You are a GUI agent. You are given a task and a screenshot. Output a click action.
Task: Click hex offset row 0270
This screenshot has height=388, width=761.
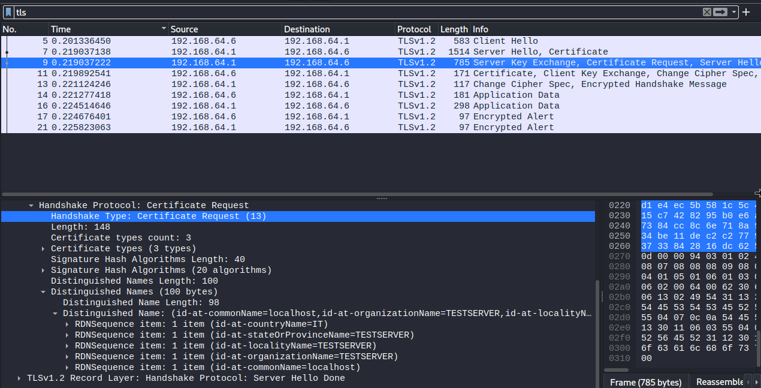[x=619, y=256]
